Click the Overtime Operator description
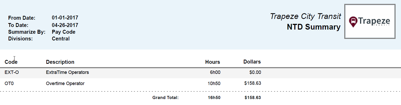Image resolution: width=401 pixels, height=105 pixels. [65, 83]
